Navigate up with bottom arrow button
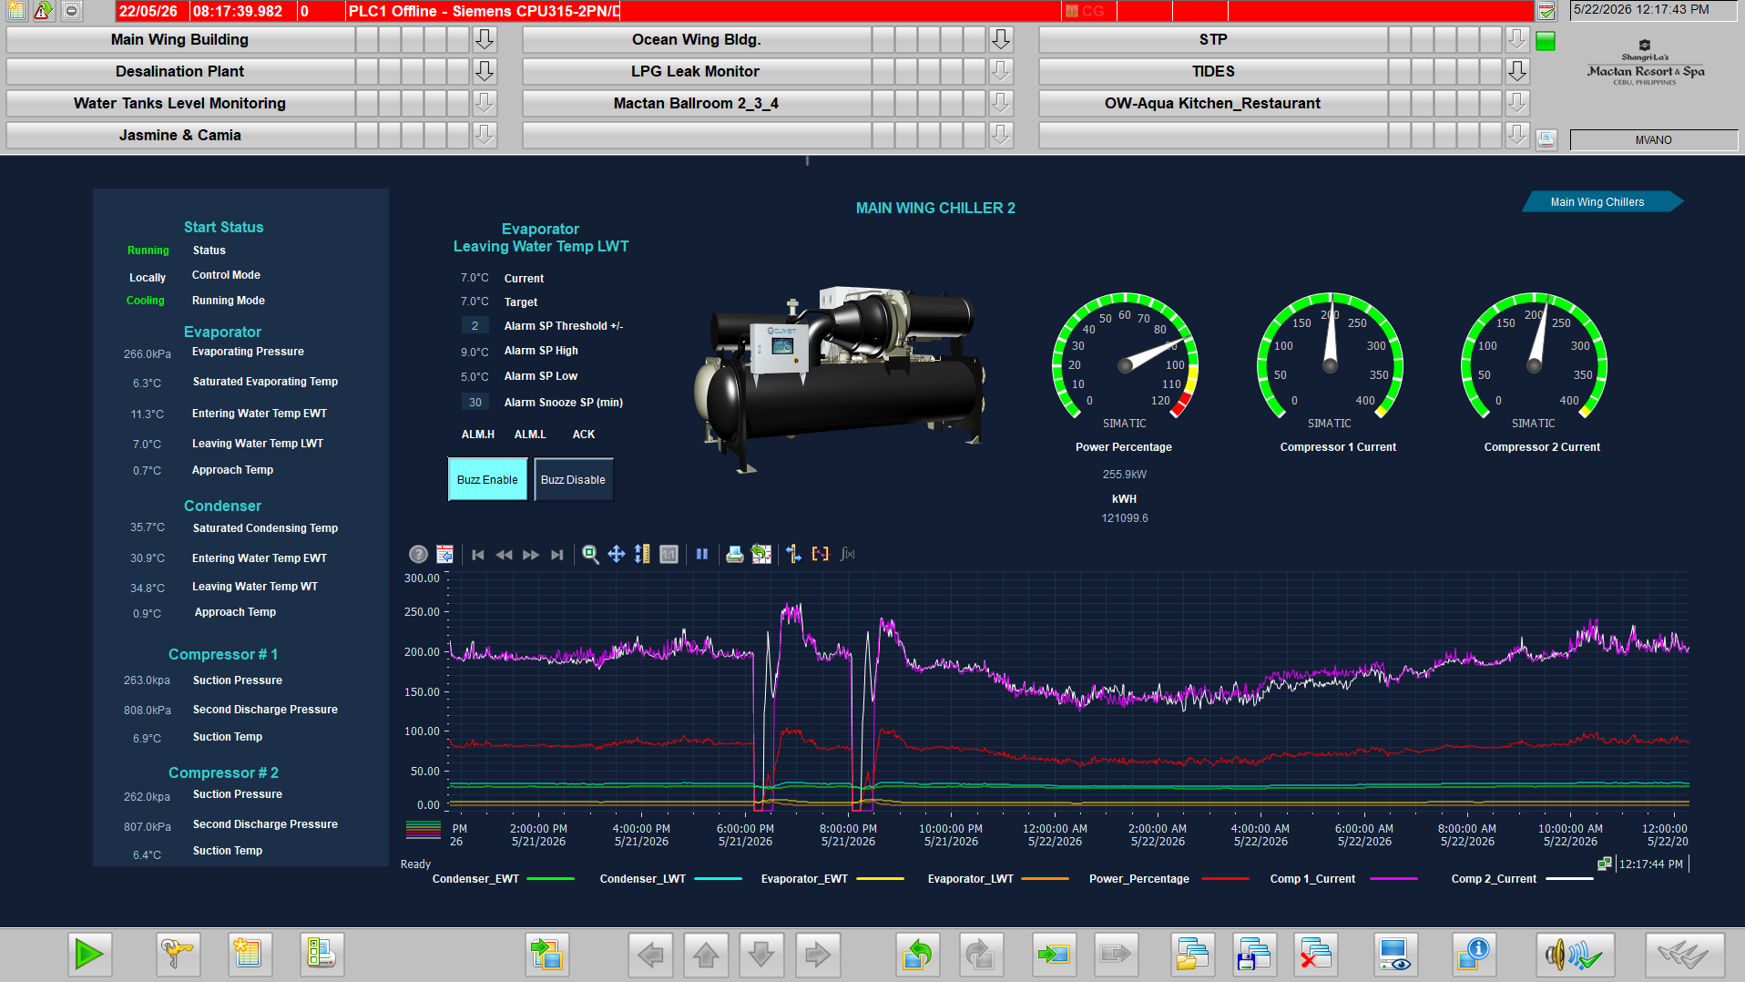The height and width of the screenshot is (982, 1745). tap(706, 955)
